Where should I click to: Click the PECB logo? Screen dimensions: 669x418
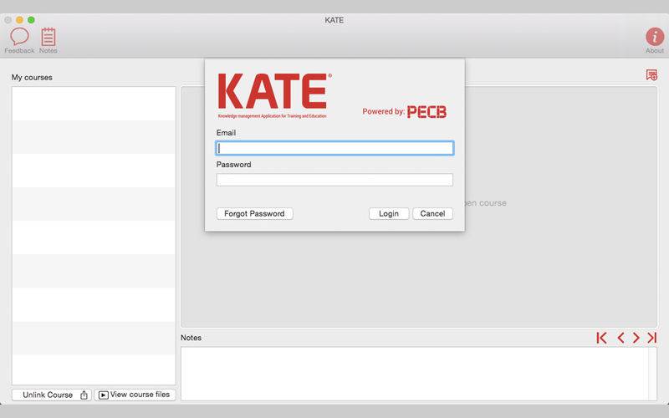[426, 112]
